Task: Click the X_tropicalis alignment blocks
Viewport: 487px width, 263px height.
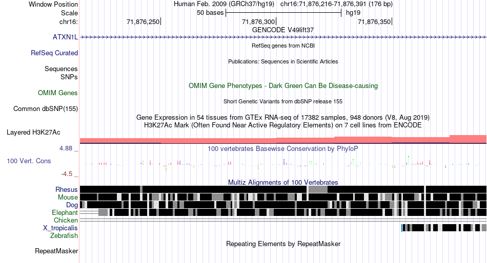Action: 444,228
